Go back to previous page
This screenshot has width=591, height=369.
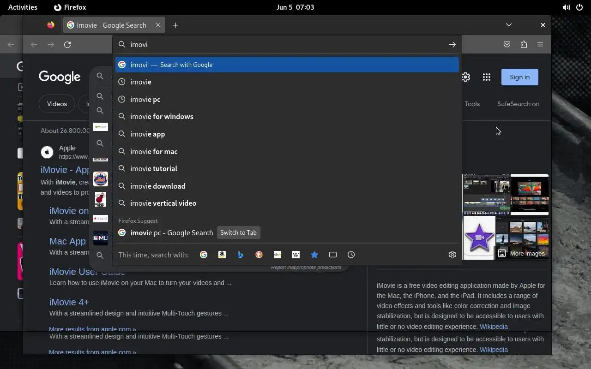point(34,45)
